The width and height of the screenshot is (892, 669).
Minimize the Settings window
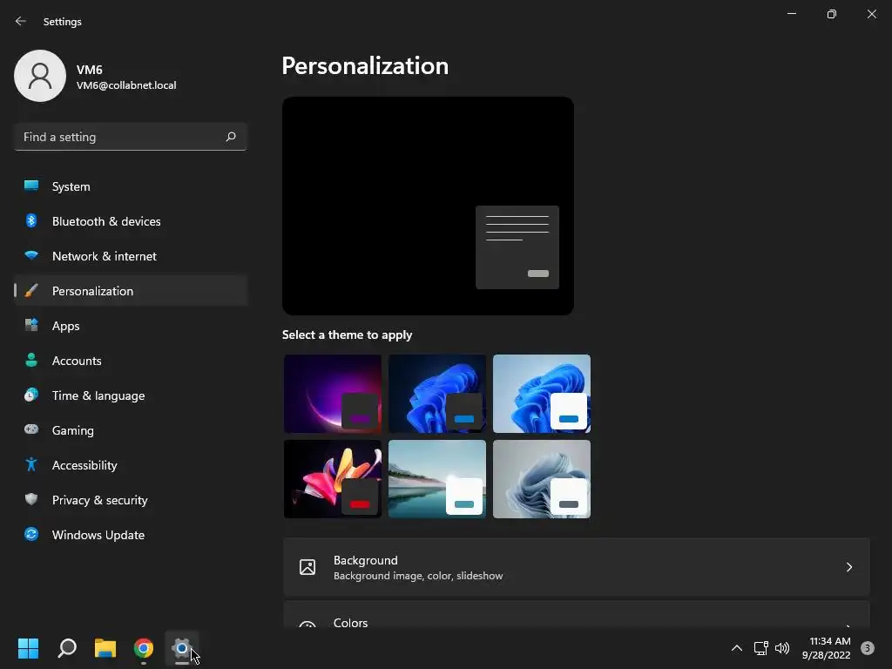791,14
